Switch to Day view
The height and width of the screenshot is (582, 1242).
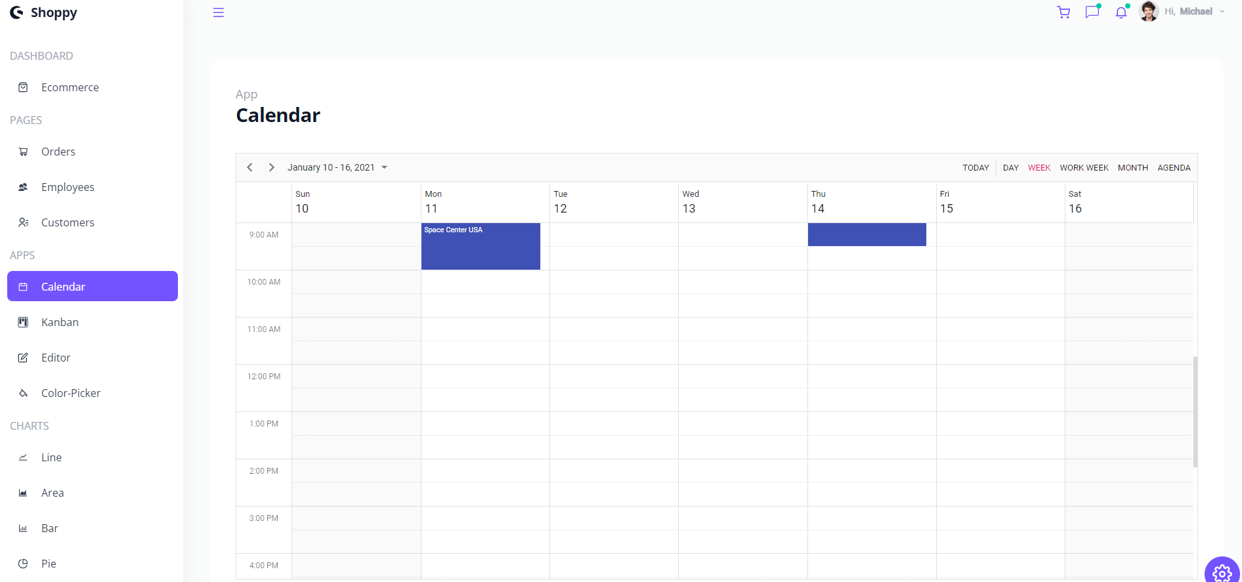[1010, 168]
